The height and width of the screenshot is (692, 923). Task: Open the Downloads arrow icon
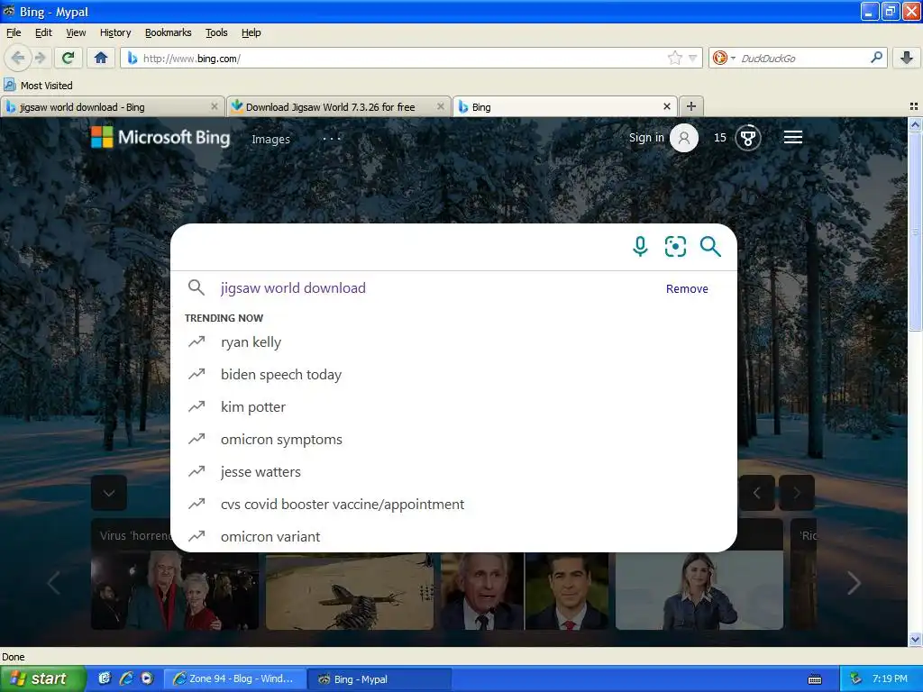(x=907, y=58)
